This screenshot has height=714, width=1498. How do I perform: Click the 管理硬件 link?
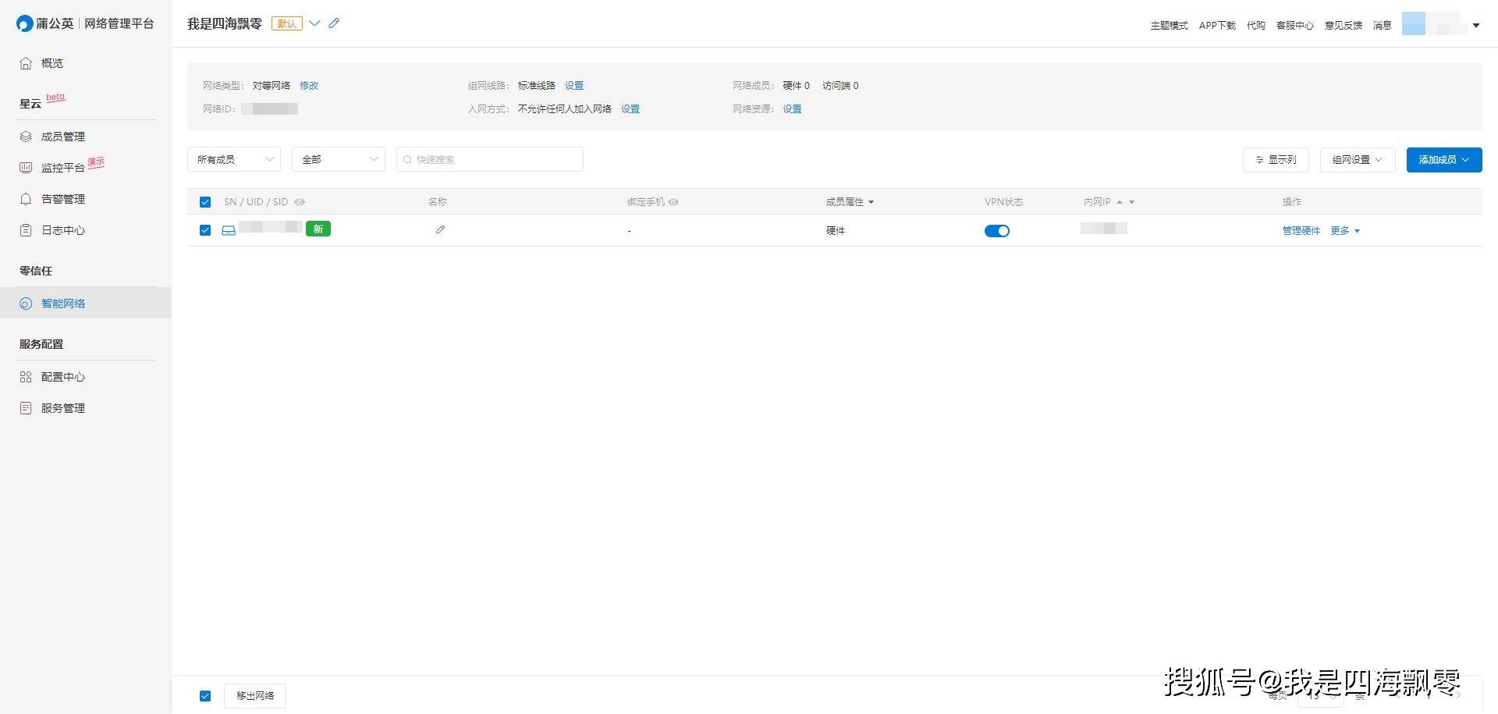coord(1301,231)
